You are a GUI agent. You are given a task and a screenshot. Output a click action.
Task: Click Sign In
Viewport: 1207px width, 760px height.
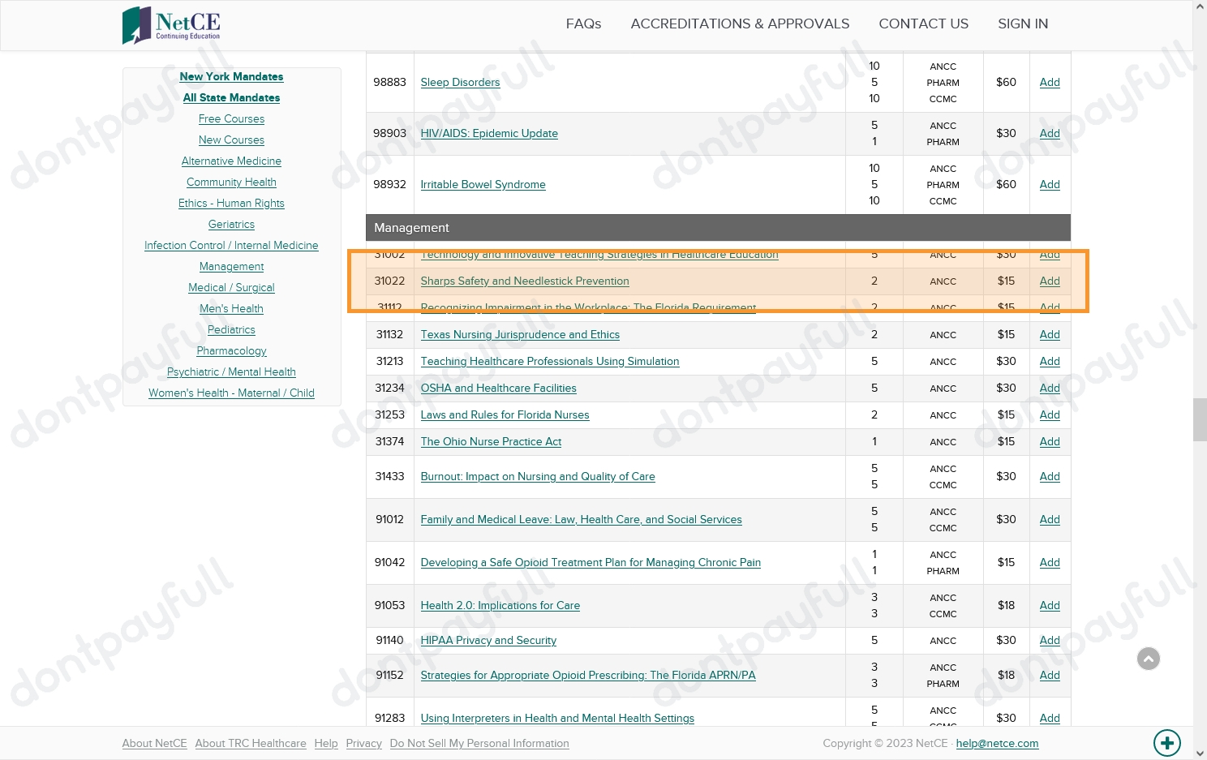point(1022,24)
